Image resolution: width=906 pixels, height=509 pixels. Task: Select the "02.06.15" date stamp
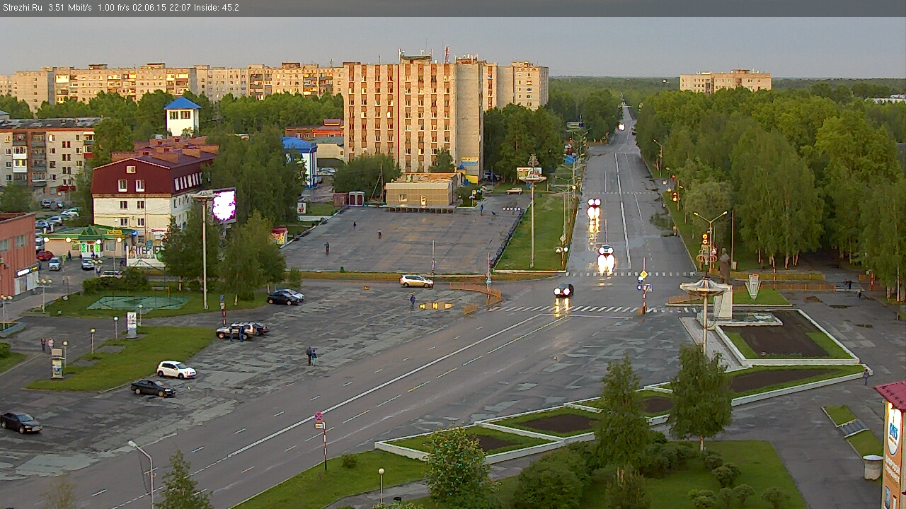pos(148,8)
